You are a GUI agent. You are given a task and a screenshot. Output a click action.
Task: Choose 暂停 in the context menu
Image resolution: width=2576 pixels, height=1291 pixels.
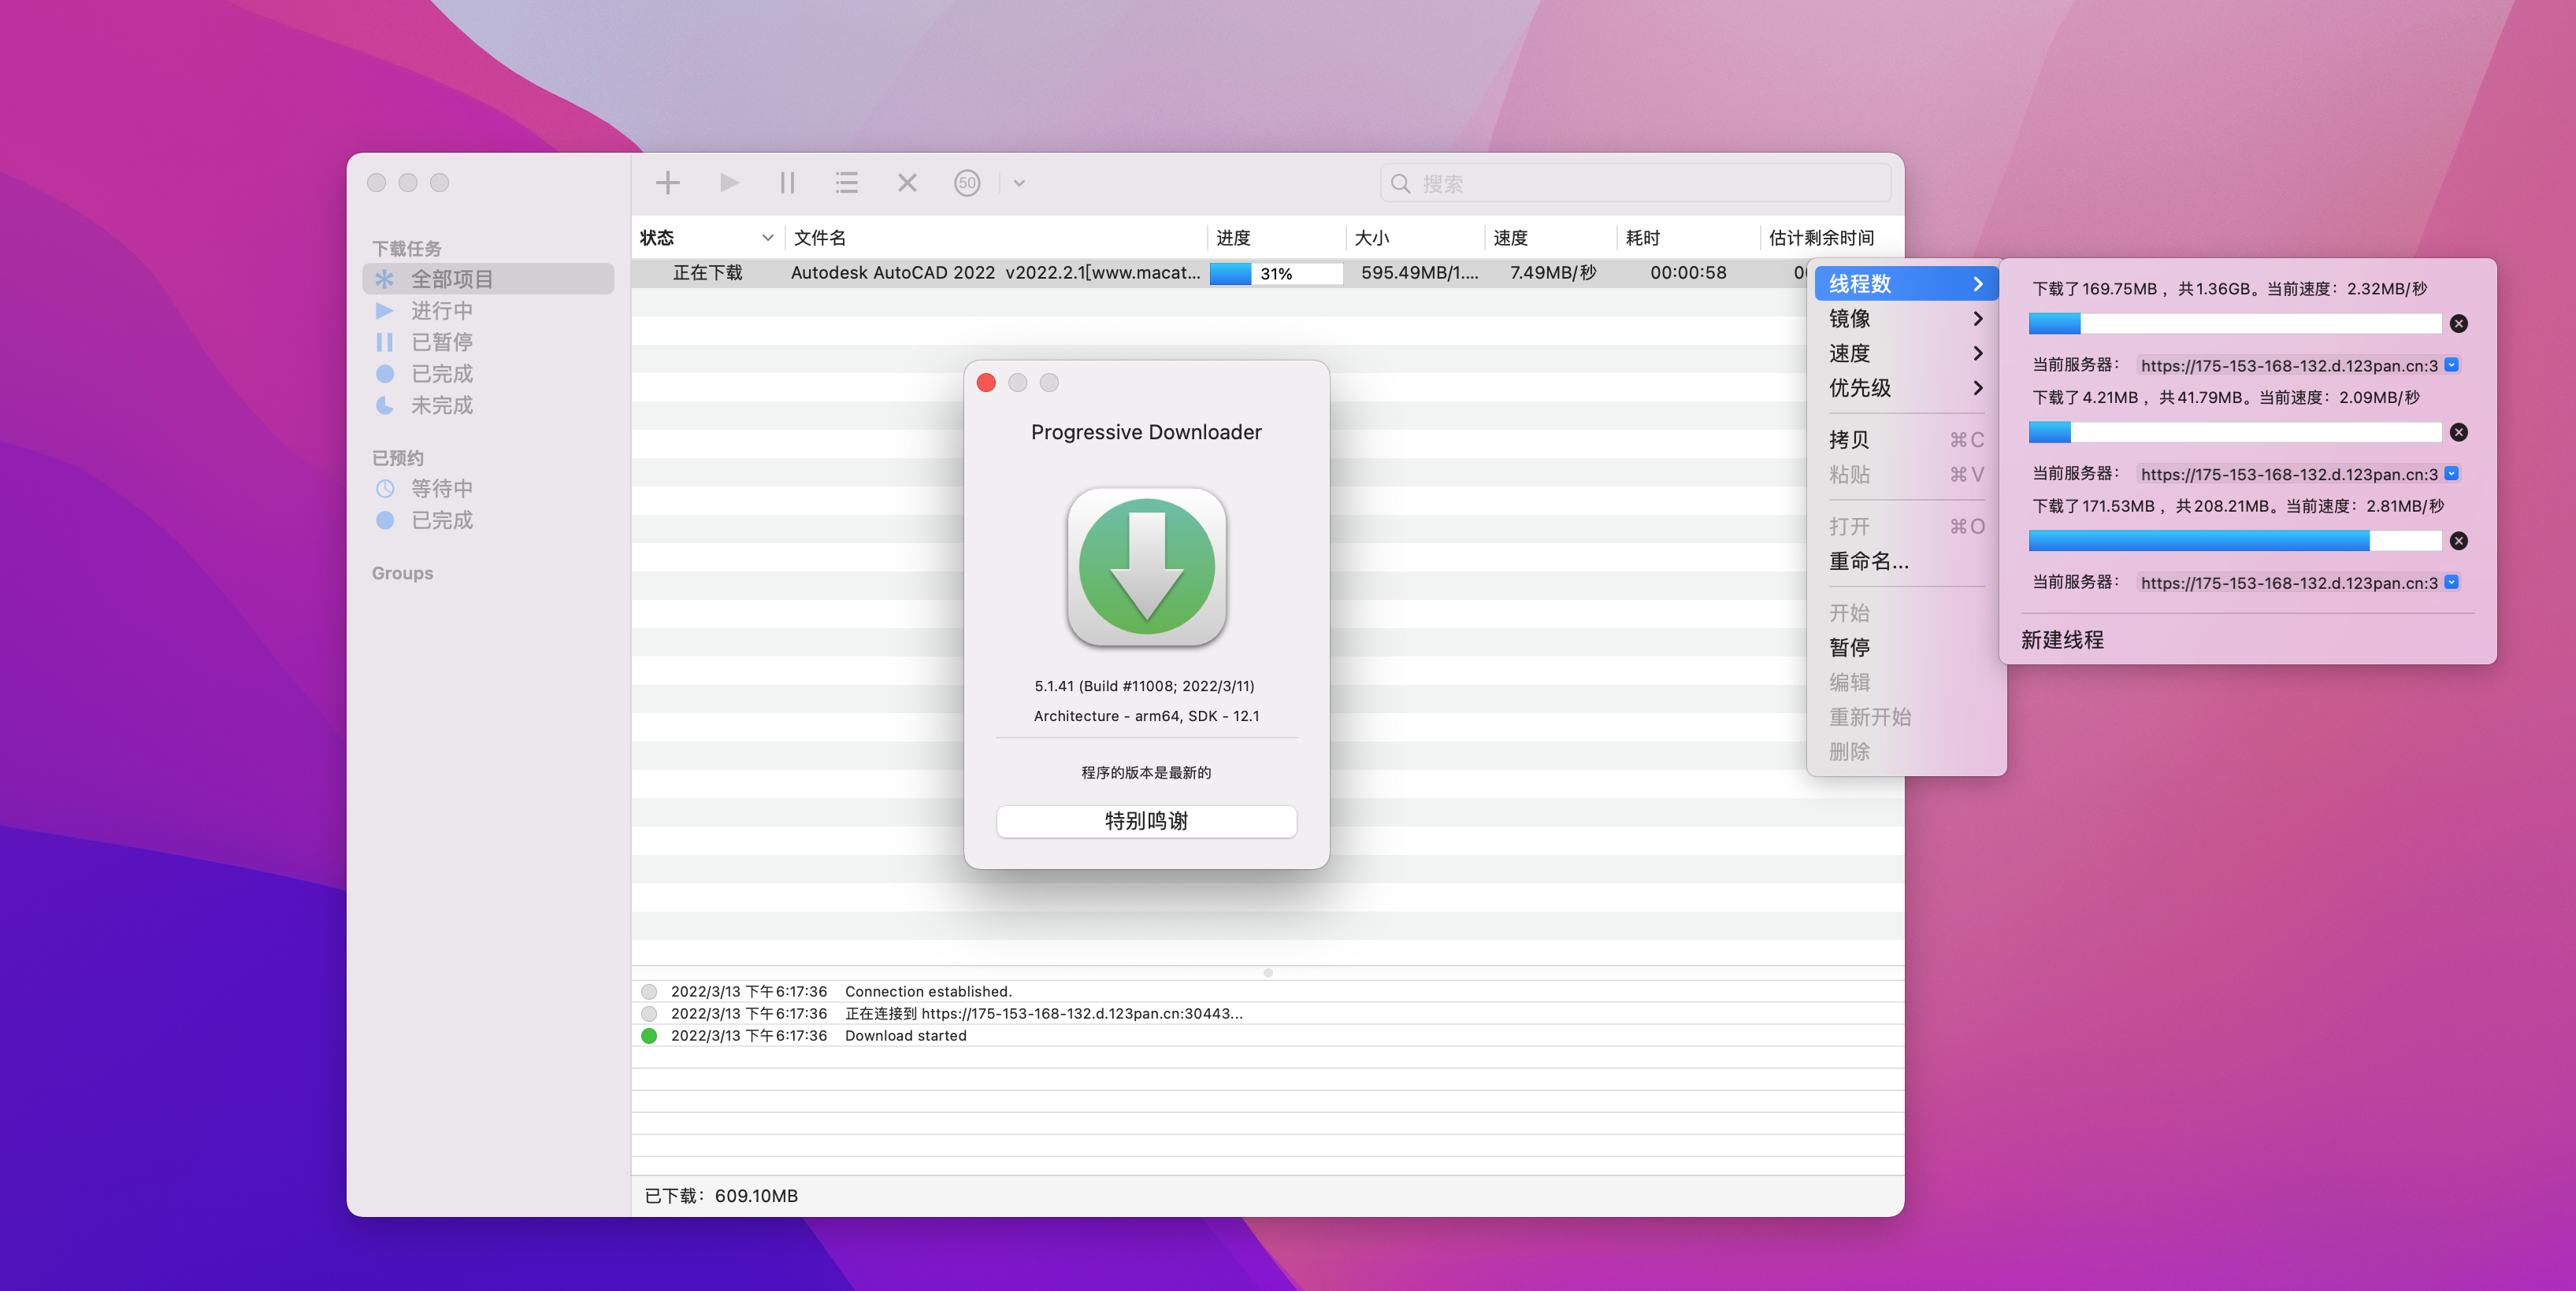point(1849,648)
